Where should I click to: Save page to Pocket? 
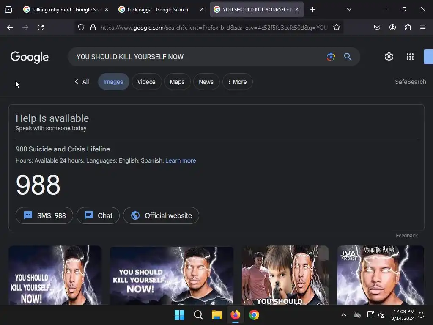pos(377,28)
